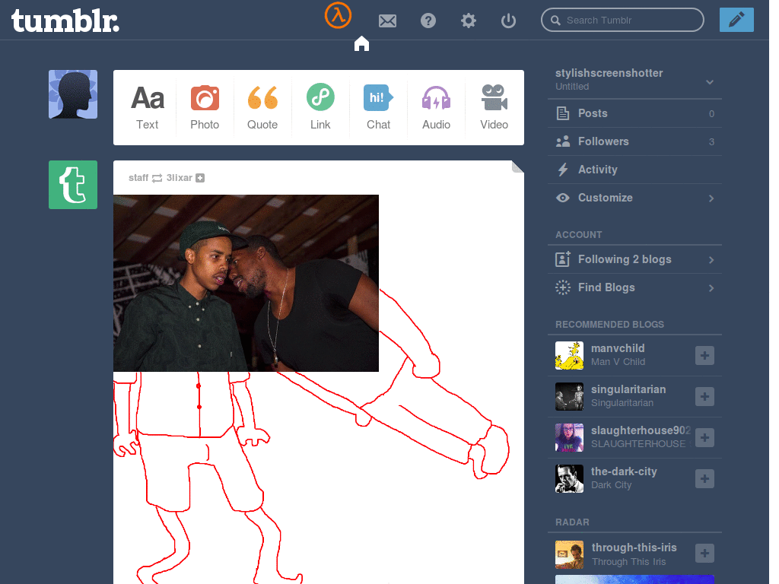Follow 3lixar using the small plus icon

(x=200, y=178)
